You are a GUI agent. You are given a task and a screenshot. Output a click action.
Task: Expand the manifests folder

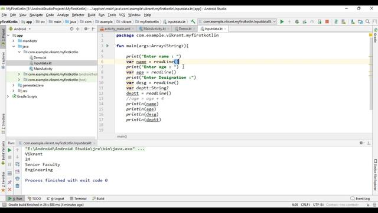(14, 41)
